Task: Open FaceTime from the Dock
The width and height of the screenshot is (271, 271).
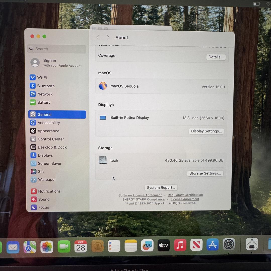Action: pyautogui.click(x=64, y=247)
